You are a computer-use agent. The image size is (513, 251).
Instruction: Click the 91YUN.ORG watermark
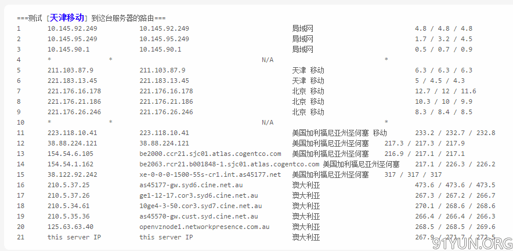[472, 244]
